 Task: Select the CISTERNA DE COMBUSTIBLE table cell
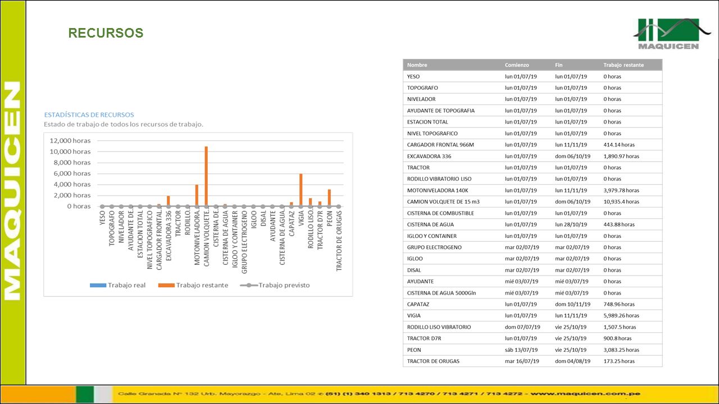pyautogui.click(x=440, y=213)
